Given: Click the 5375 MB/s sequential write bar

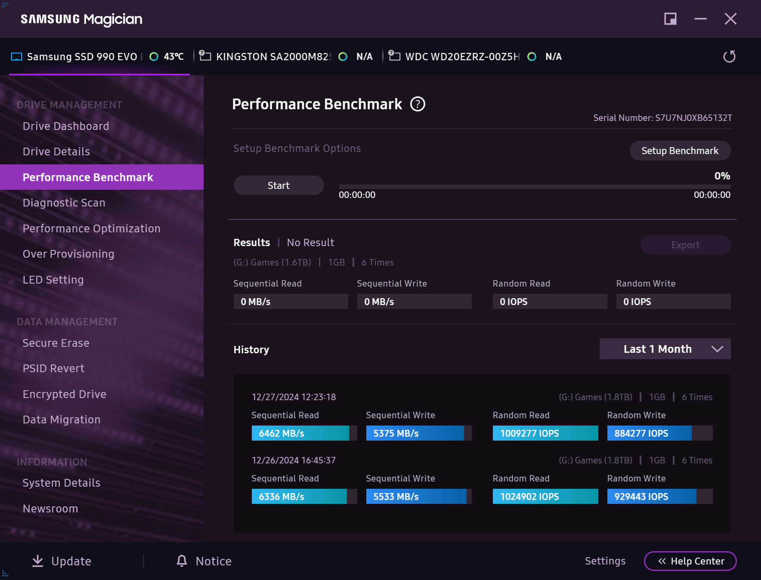Looking at the screenshot, I should pyautogui.click(x=419, y=433).
